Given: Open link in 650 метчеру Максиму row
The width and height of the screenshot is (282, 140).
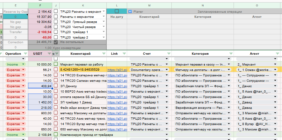Looking at the screenshot, I should [117, 129].
